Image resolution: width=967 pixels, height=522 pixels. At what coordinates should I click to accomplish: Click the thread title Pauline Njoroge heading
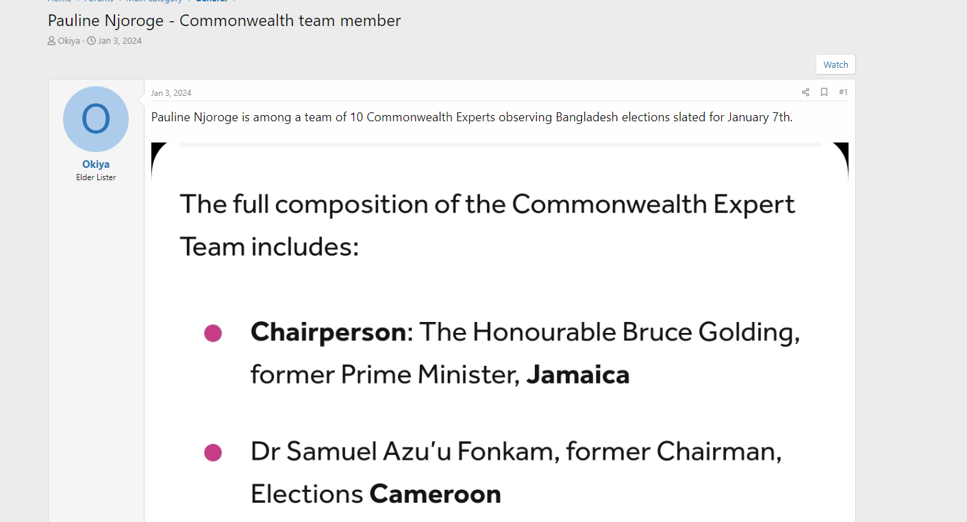tap(224, 21)
